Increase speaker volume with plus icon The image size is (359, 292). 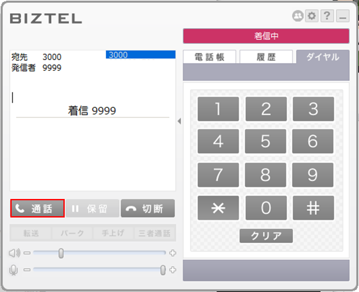coord(173,253)
